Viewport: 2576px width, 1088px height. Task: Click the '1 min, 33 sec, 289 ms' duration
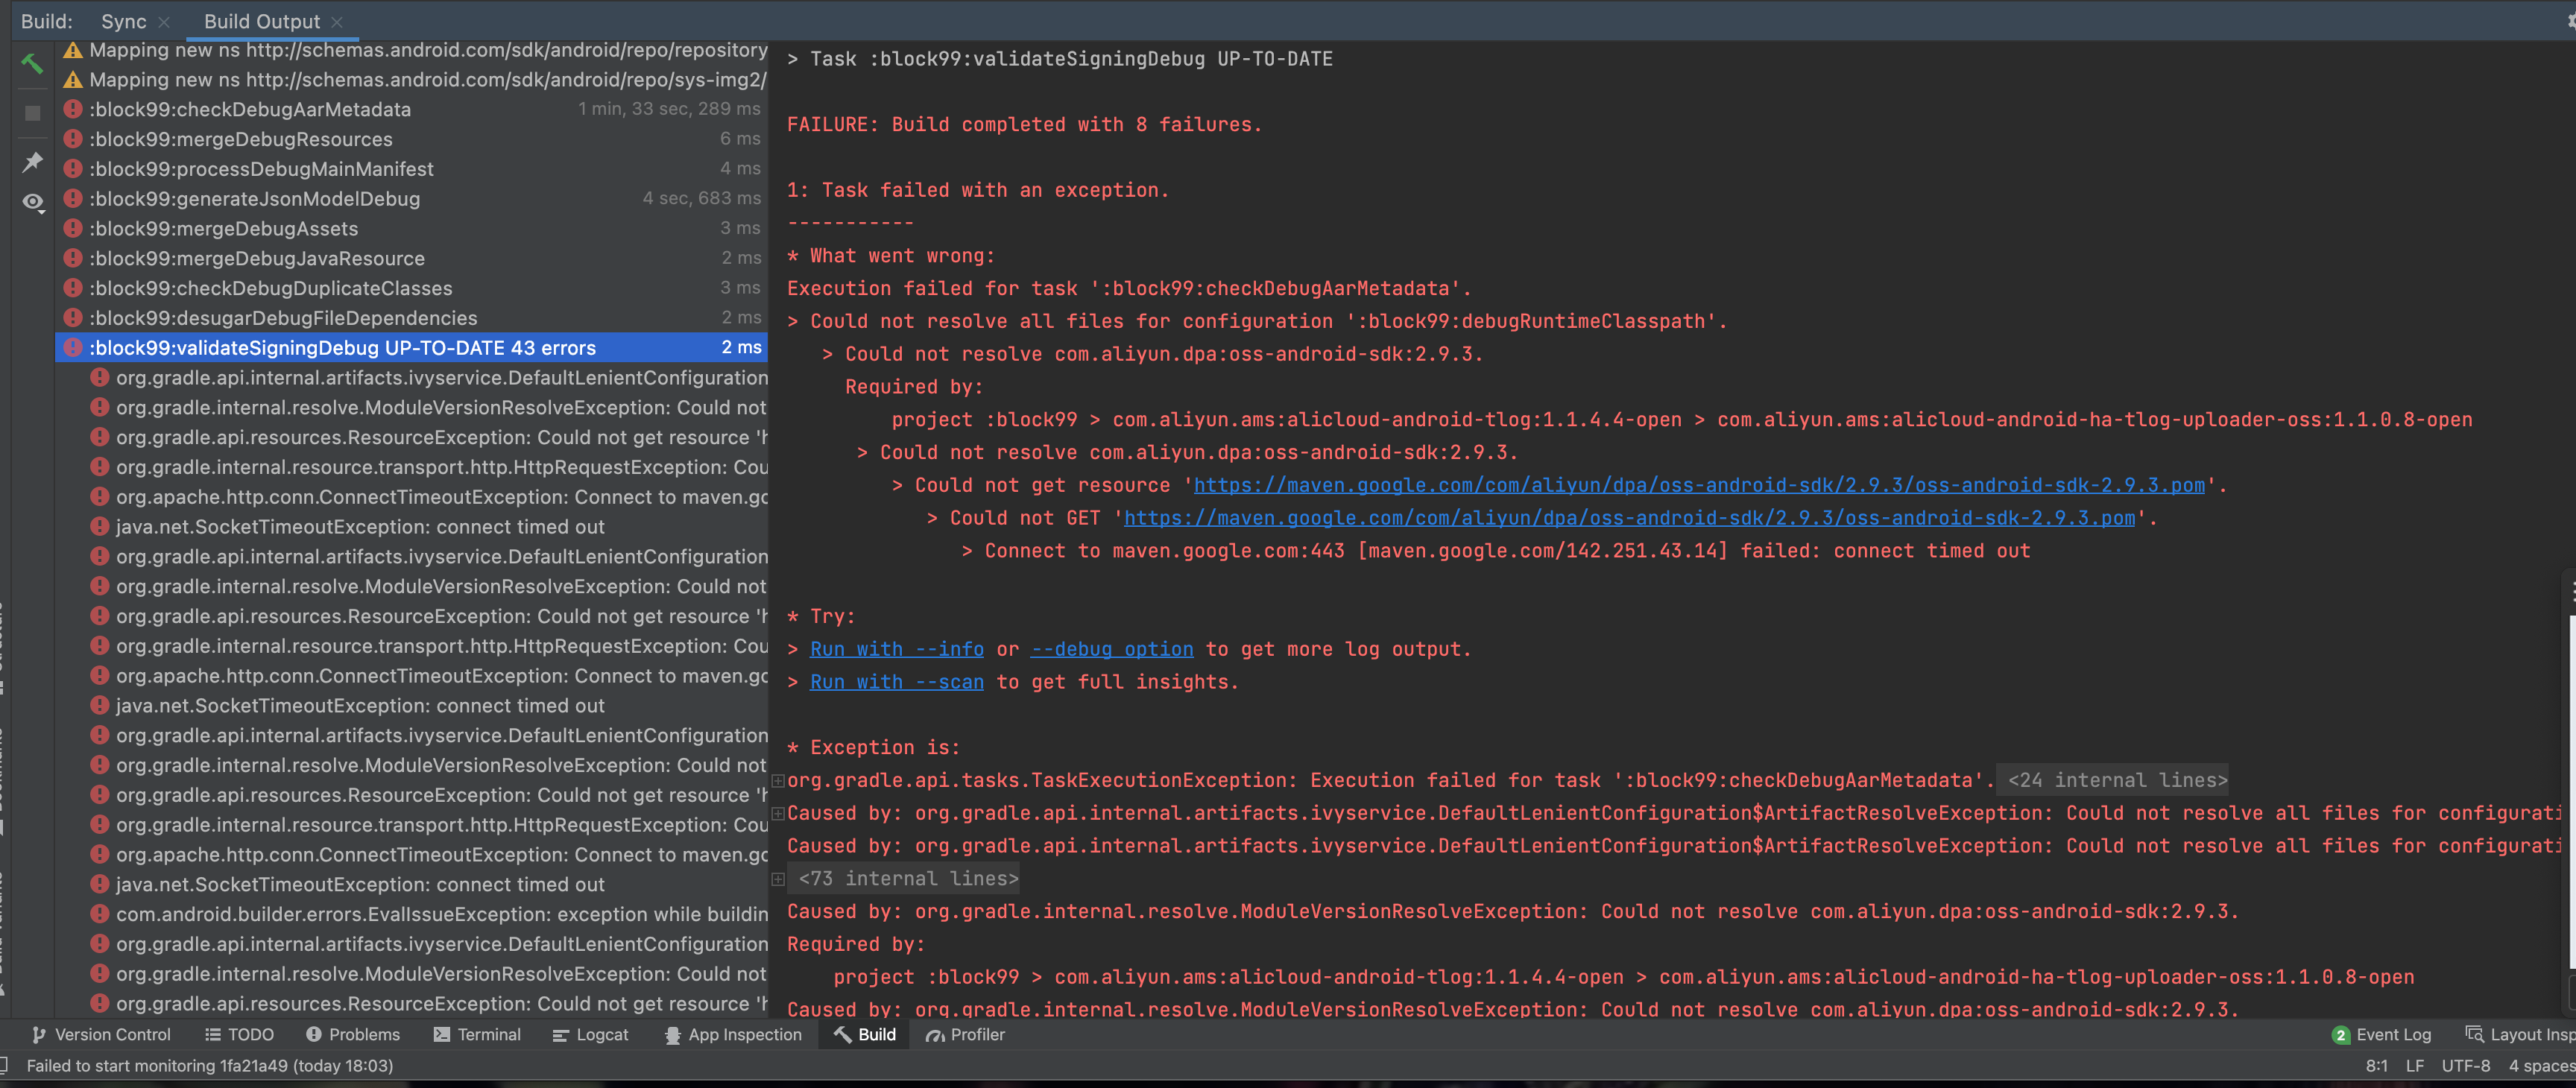[669, 109]
